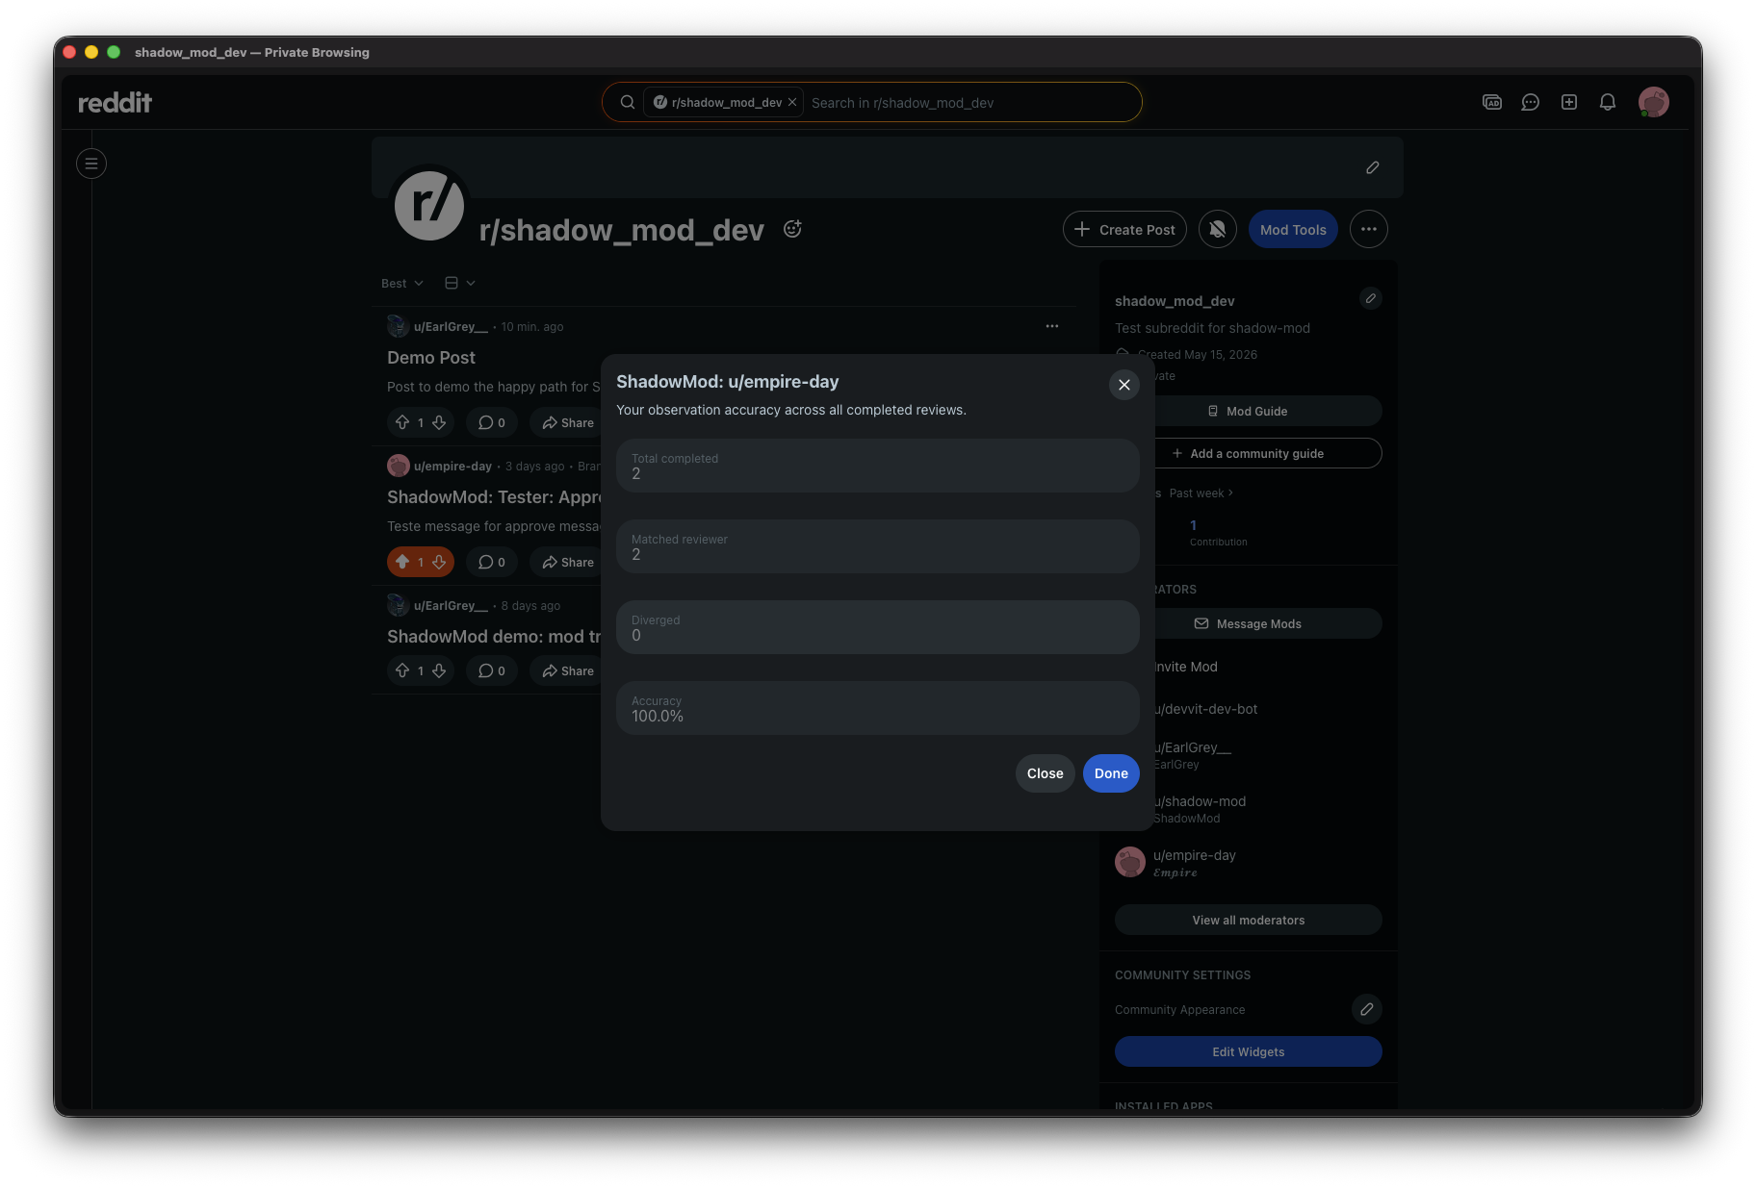Open the Reddit home logo
Image resolution: width=1756 pixels, height=1188 pixels.
pos(115,102)
